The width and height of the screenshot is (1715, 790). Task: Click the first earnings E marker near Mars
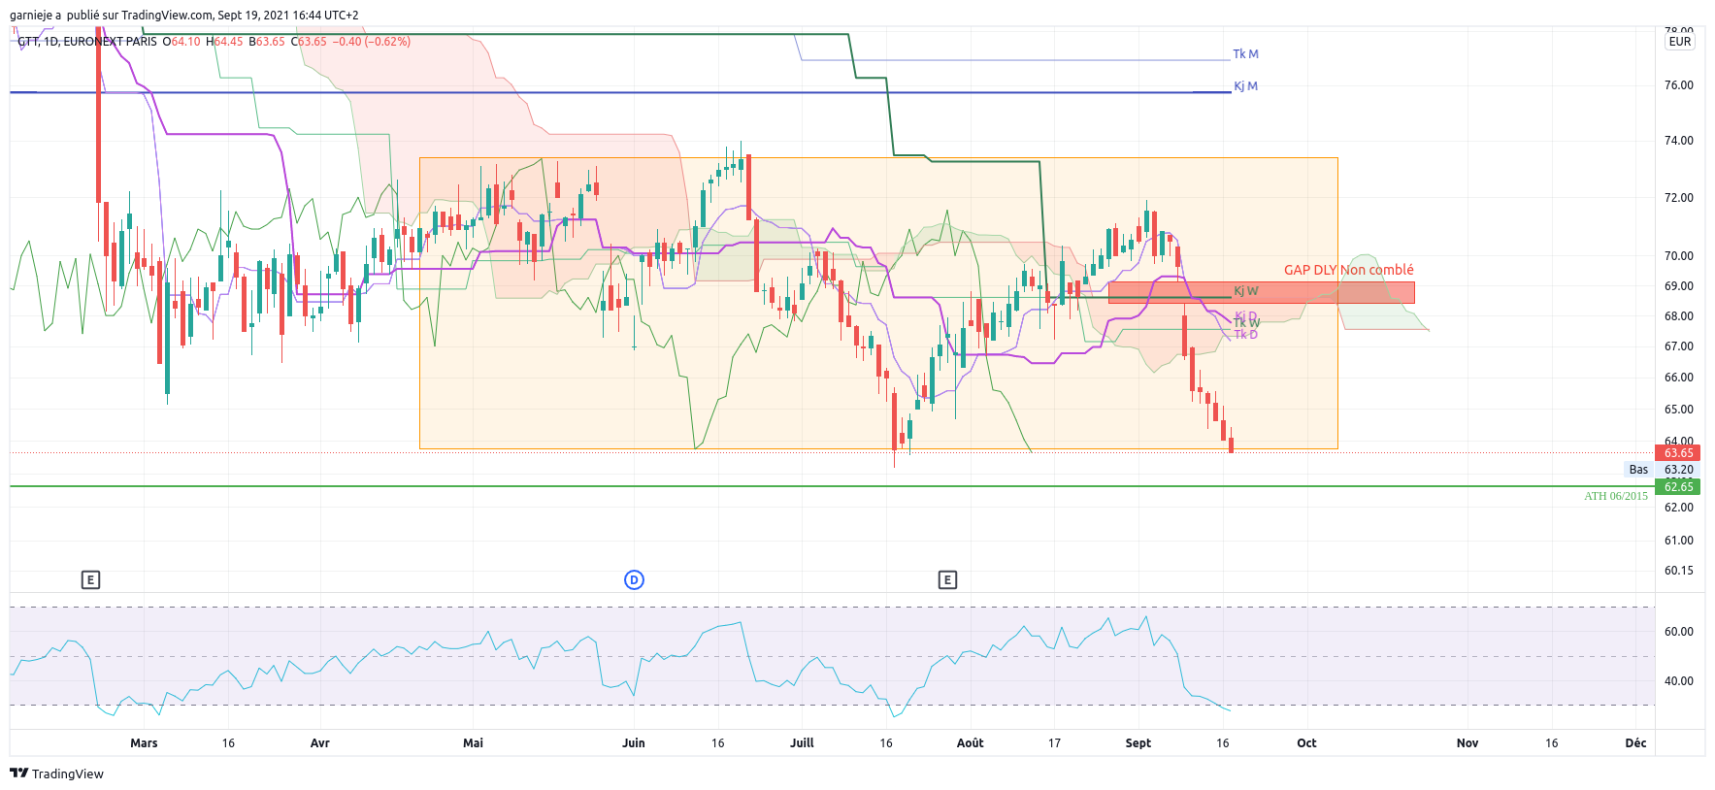tap(90, 580)
